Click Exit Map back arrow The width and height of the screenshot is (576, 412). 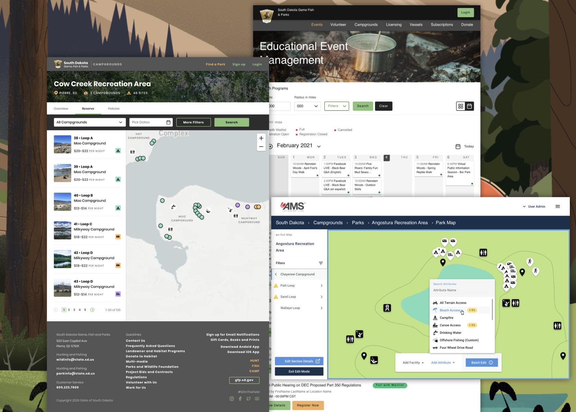(278, 235)
